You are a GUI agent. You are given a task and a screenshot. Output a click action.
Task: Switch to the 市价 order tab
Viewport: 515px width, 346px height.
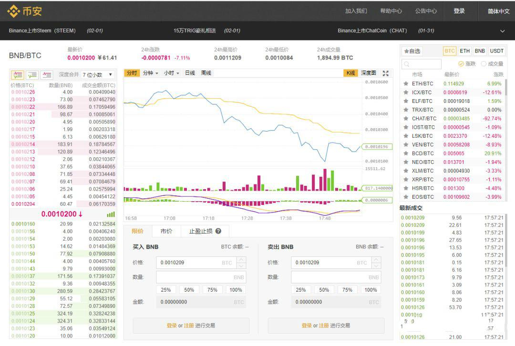coord(167,231)
